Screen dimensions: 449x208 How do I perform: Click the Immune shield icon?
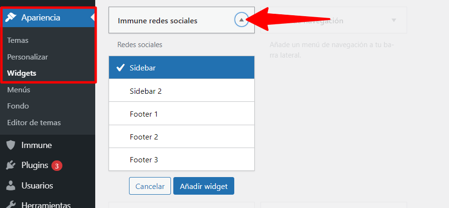click(10, 145)
